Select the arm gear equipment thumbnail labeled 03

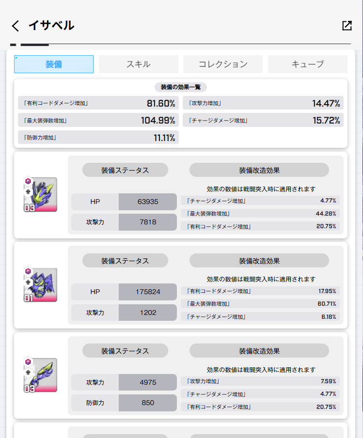40,375
